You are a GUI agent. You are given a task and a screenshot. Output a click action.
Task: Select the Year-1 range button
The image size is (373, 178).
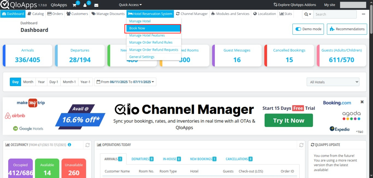[85, 82]
